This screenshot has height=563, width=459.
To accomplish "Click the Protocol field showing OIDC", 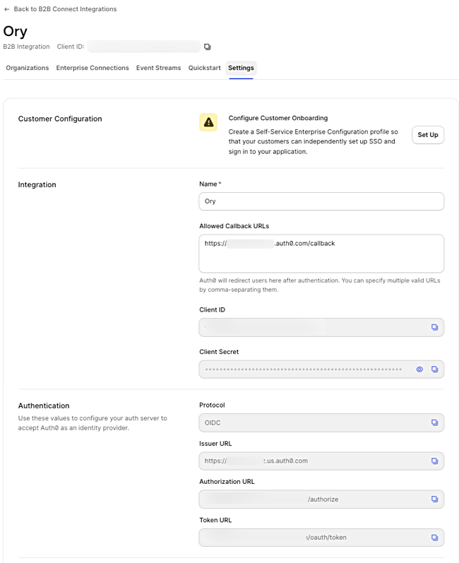I will (321, 422).
